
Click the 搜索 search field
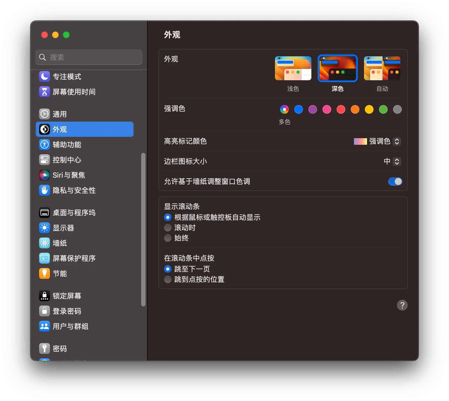point(89,57)
